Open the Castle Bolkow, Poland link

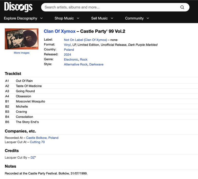42,138
